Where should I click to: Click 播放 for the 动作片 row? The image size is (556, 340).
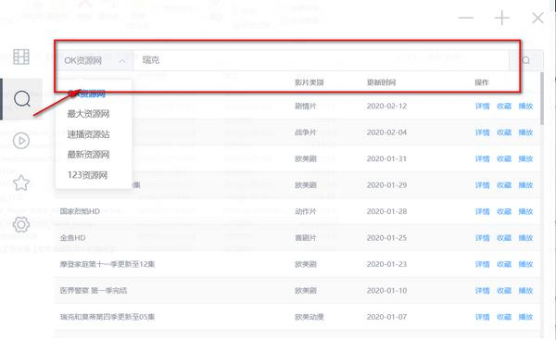pos(525,211)
